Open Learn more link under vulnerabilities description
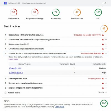 coord(13,59)
